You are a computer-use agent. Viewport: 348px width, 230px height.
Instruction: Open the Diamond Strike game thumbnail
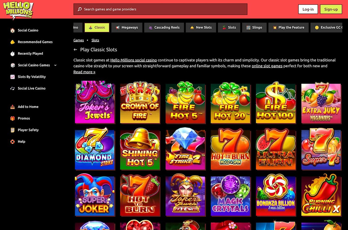[95, 149]
